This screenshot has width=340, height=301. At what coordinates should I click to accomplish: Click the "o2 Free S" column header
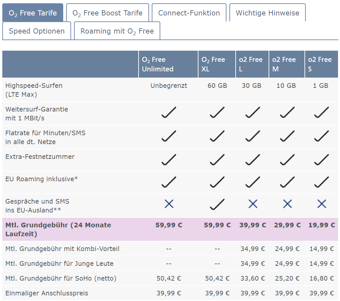coord(322,64)
